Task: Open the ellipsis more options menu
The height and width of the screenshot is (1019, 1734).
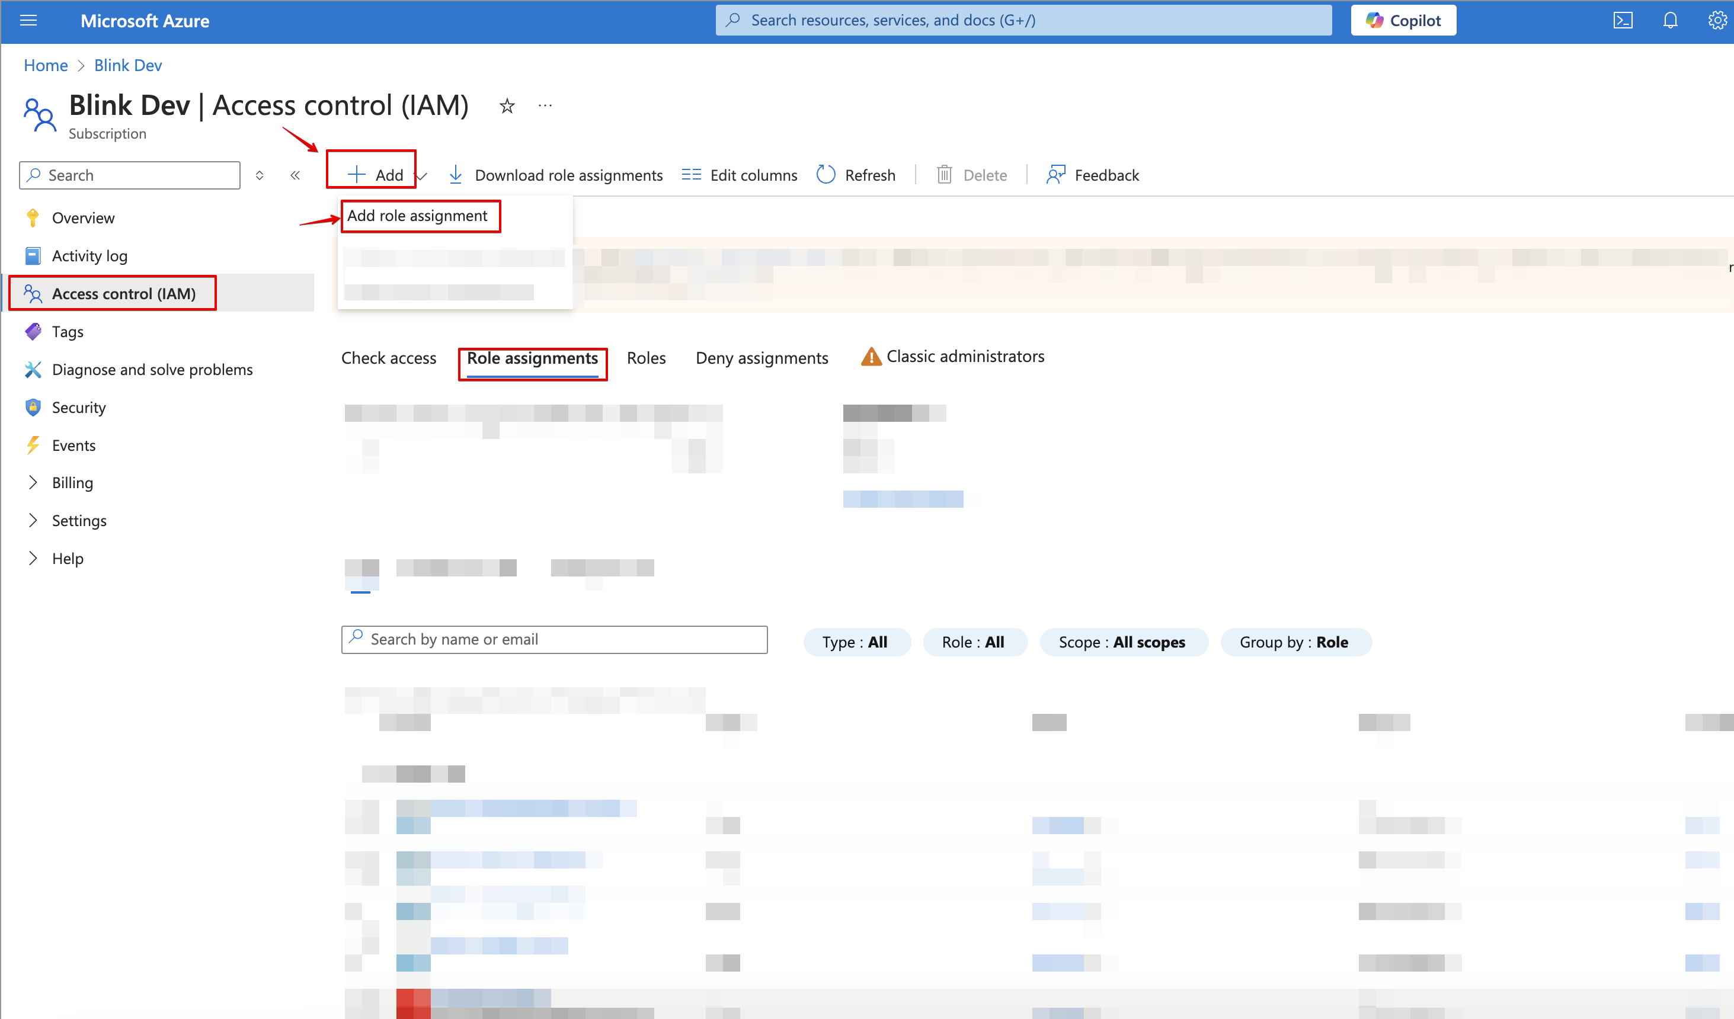Action: [545, 106]
